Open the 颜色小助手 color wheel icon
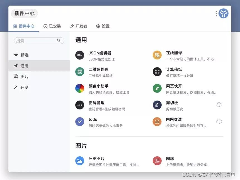The width and height of the screenshot is (240, 180). [80, 89]
